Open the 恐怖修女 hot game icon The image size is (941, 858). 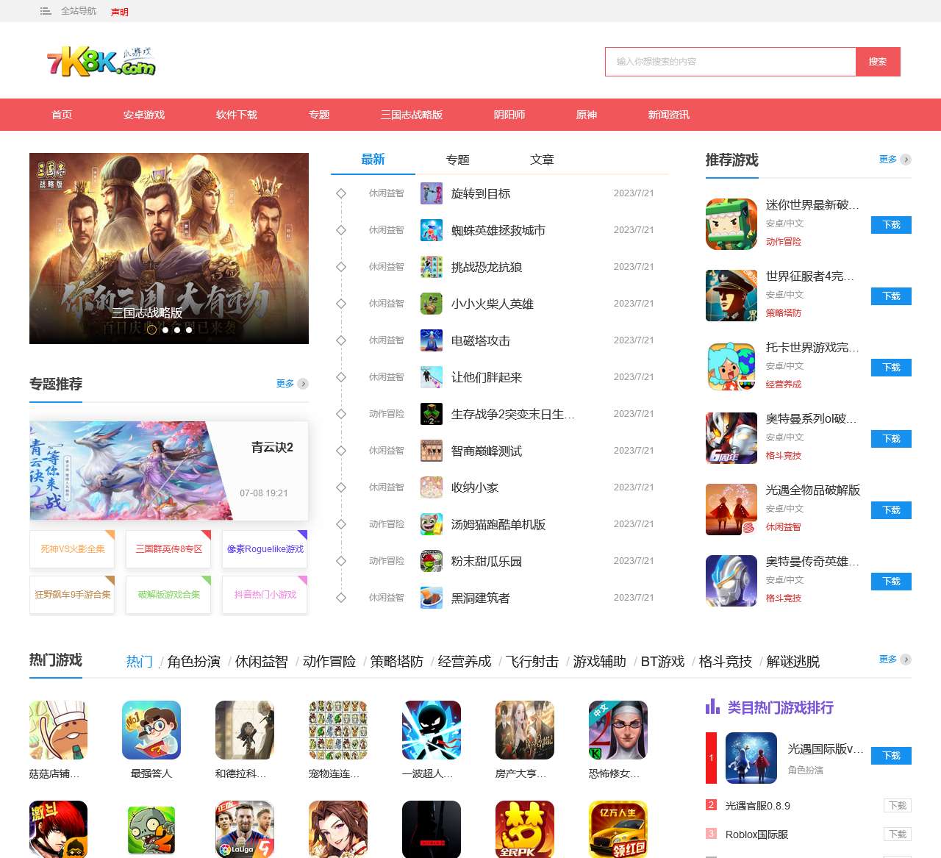618,730
